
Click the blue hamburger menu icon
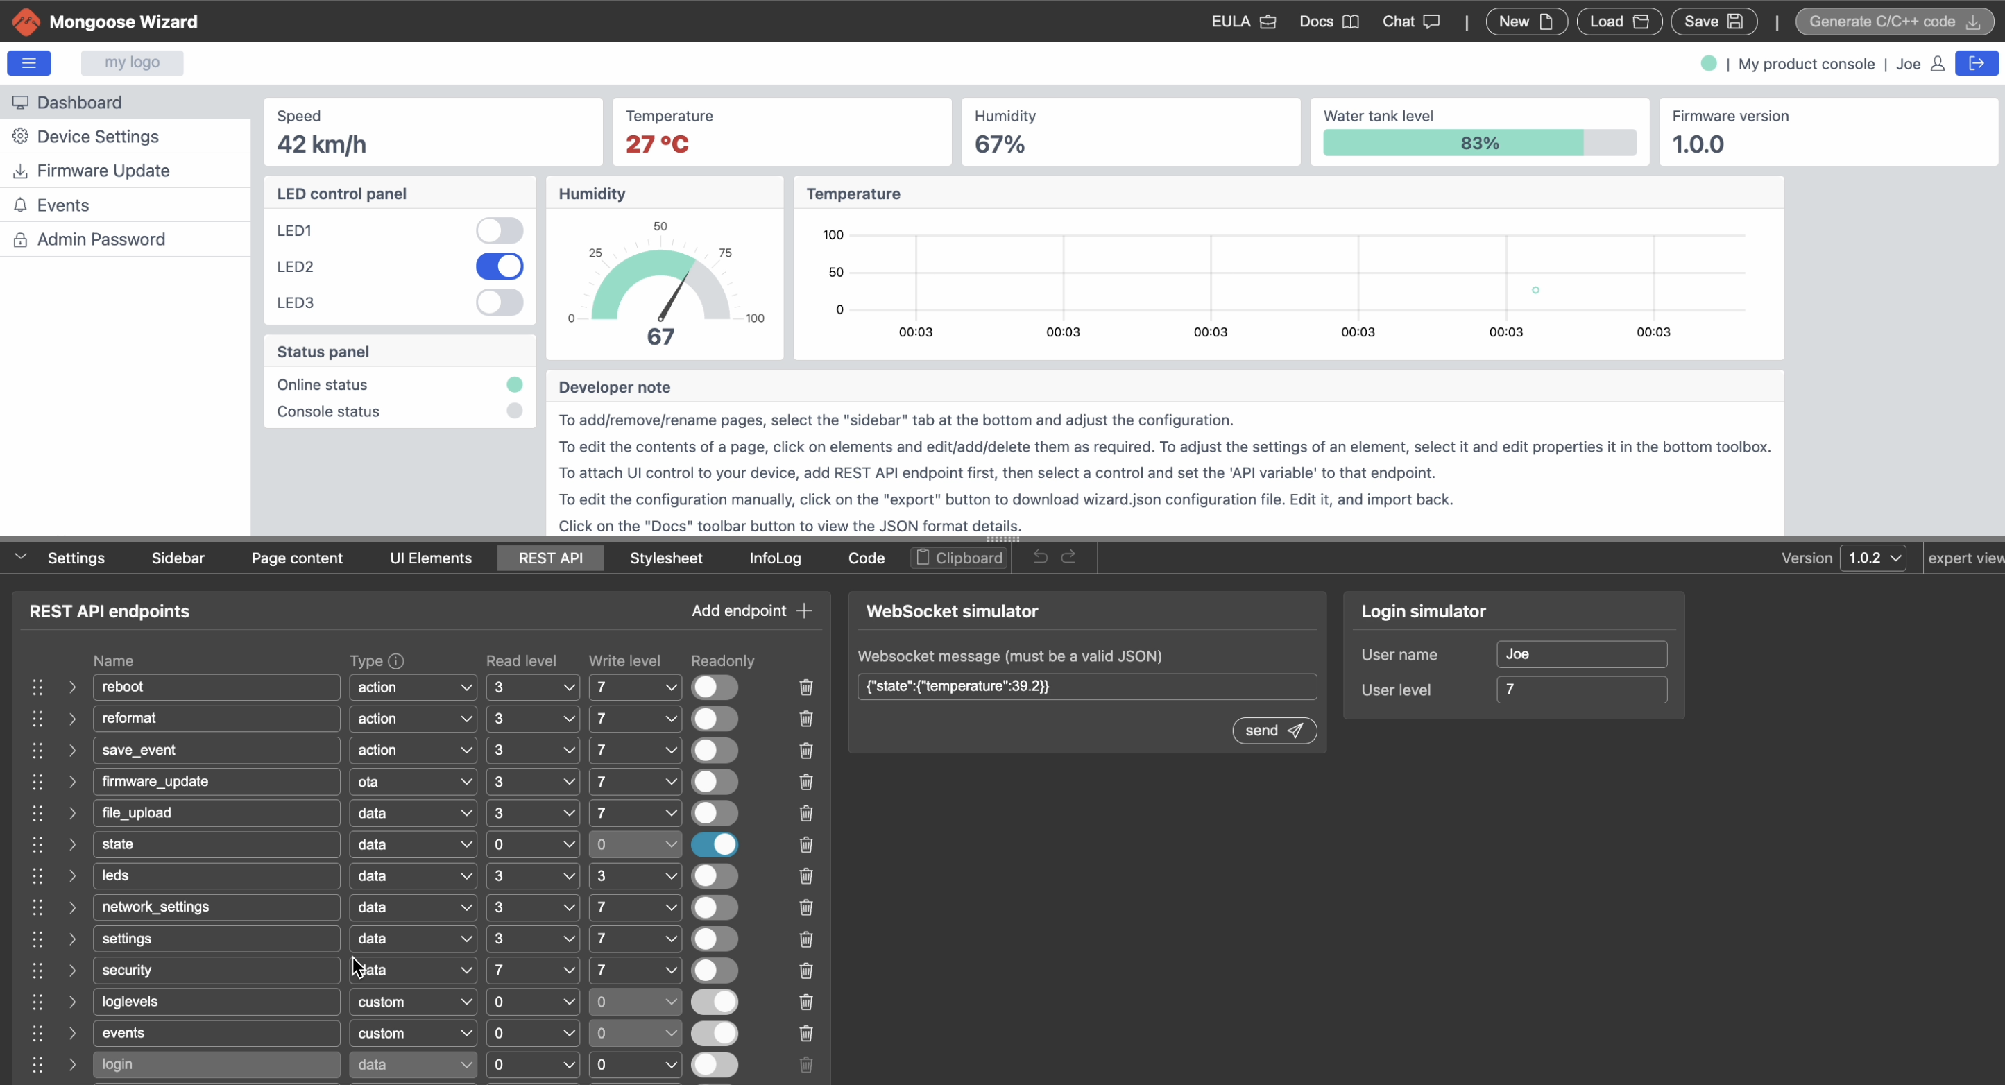coord(29,63)
